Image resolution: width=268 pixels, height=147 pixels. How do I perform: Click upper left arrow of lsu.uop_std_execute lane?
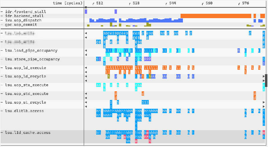[86, 94]
